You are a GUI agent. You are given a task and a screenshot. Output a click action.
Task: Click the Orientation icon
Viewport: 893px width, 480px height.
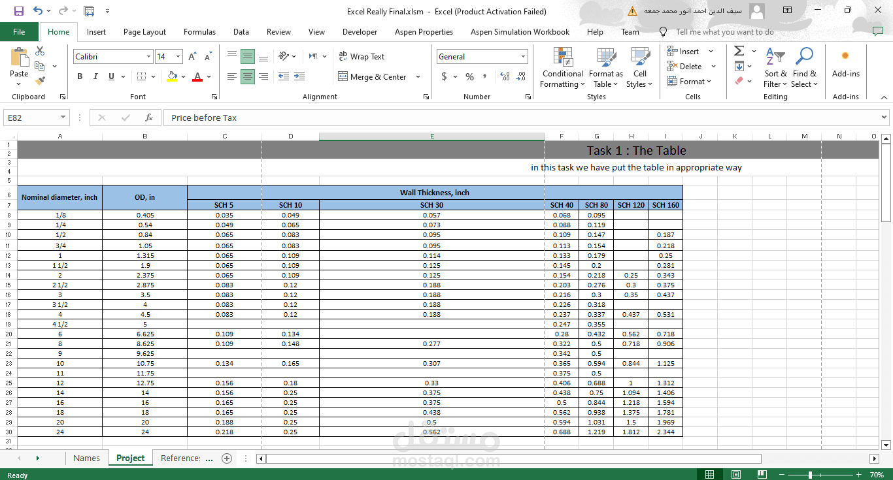point(284,57)
